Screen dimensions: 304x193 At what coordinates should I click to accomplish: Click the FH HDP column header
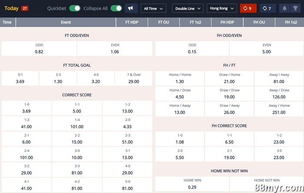227,22
